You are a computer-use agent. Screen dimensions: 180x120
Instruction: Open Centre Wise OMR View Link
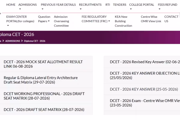[151, 19]
